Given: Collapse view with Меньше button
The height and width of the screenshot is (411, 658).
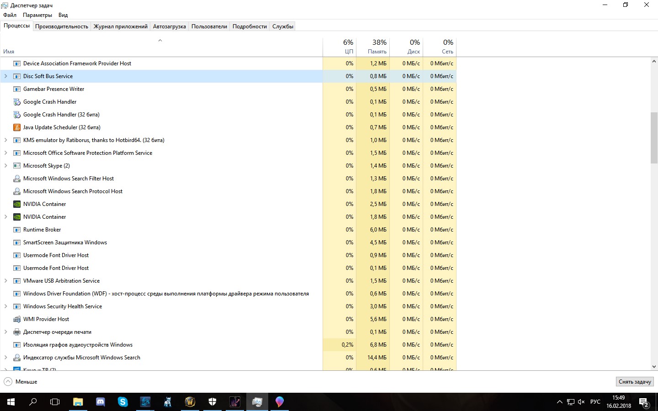Looking at the screenshot, I should (21, 382).
